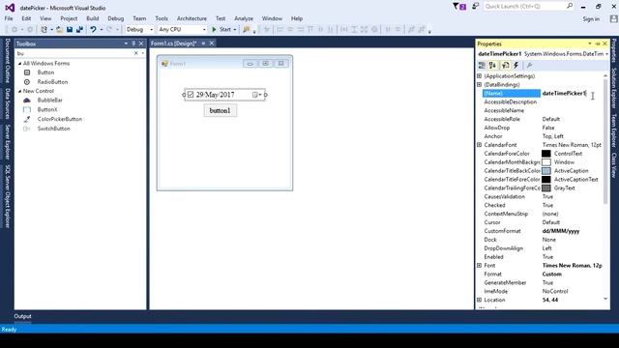Screen dimensions: 619x348
Task: Pin the Form1.cs [Design] tab
Action: (203, 43)
